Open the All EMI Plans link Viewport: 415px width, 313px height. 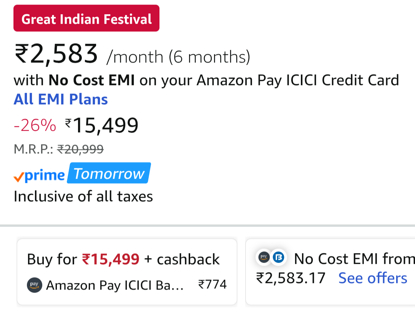coord(61,99)
